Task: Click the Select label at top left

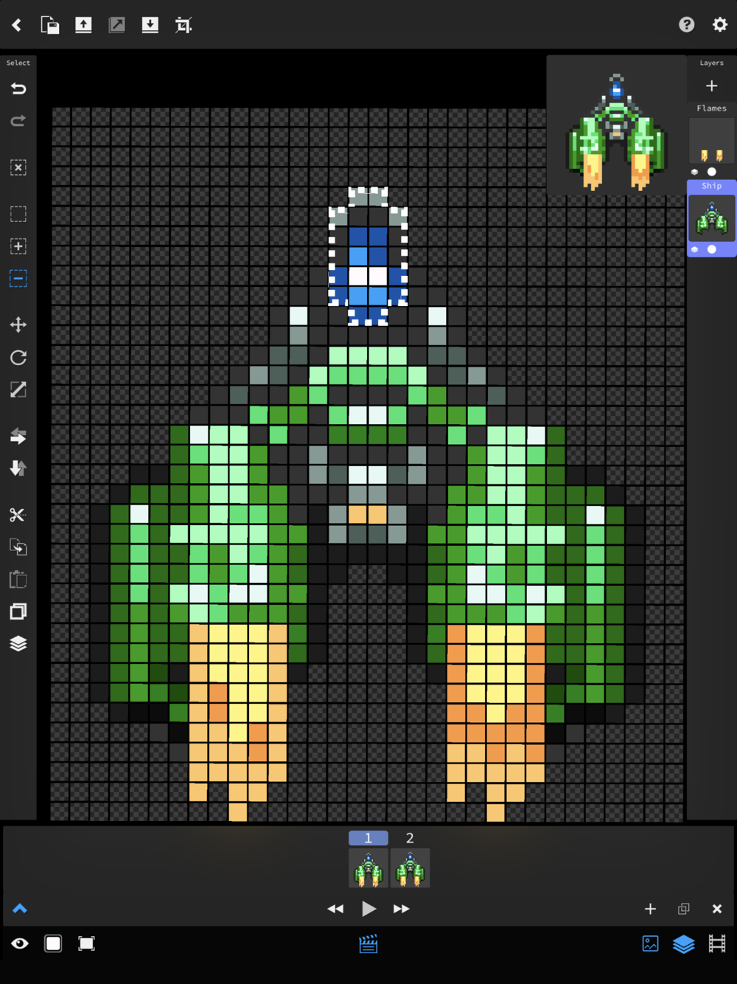Action: coord(18,63)
